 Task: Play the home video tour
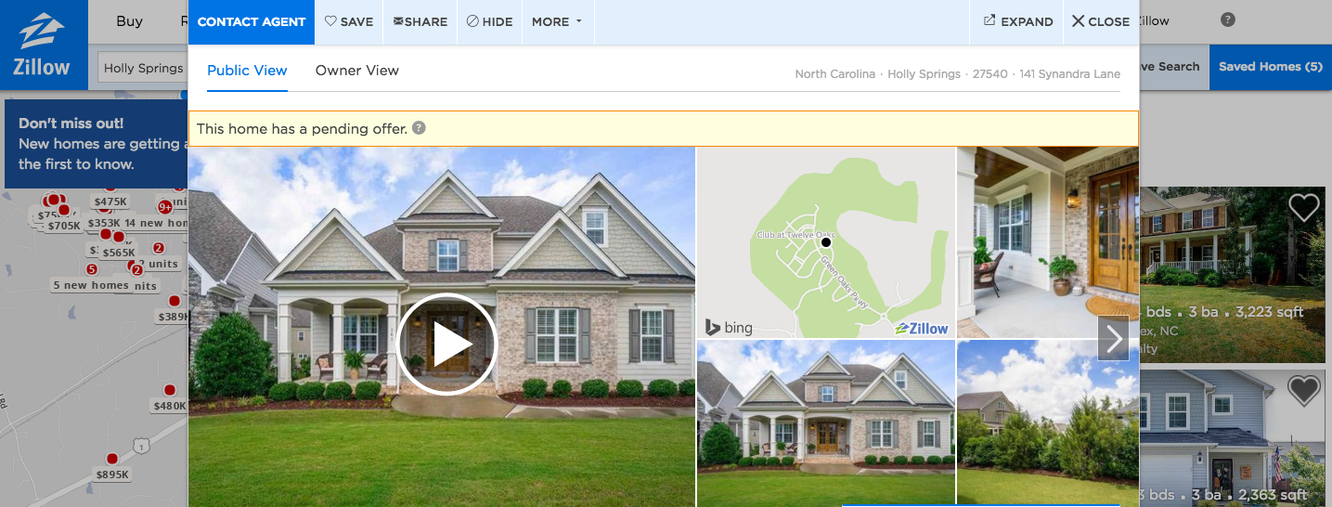[448, 344]
